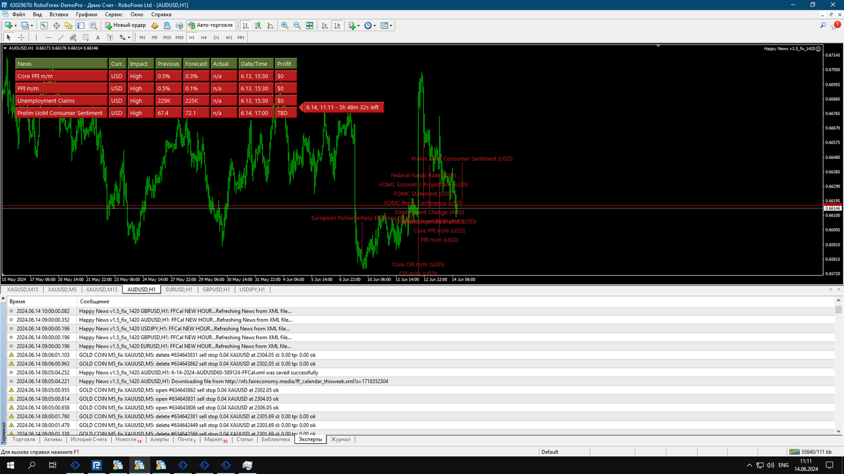
Task: Switch to the H4 timeframe
Action: [203, 37]
